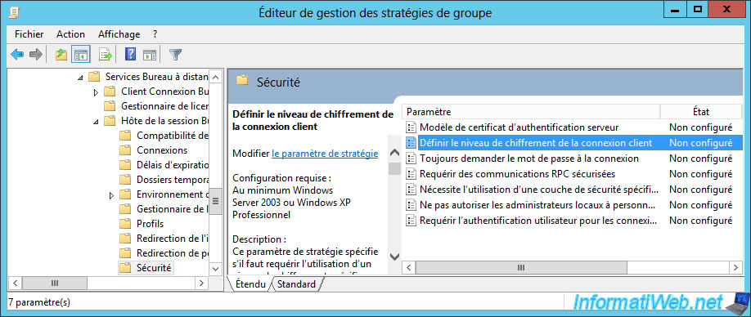The width and height of the screenshot is (751, 317).
Task: Select the Connexions folder in tree
Action: click(162, 150)
